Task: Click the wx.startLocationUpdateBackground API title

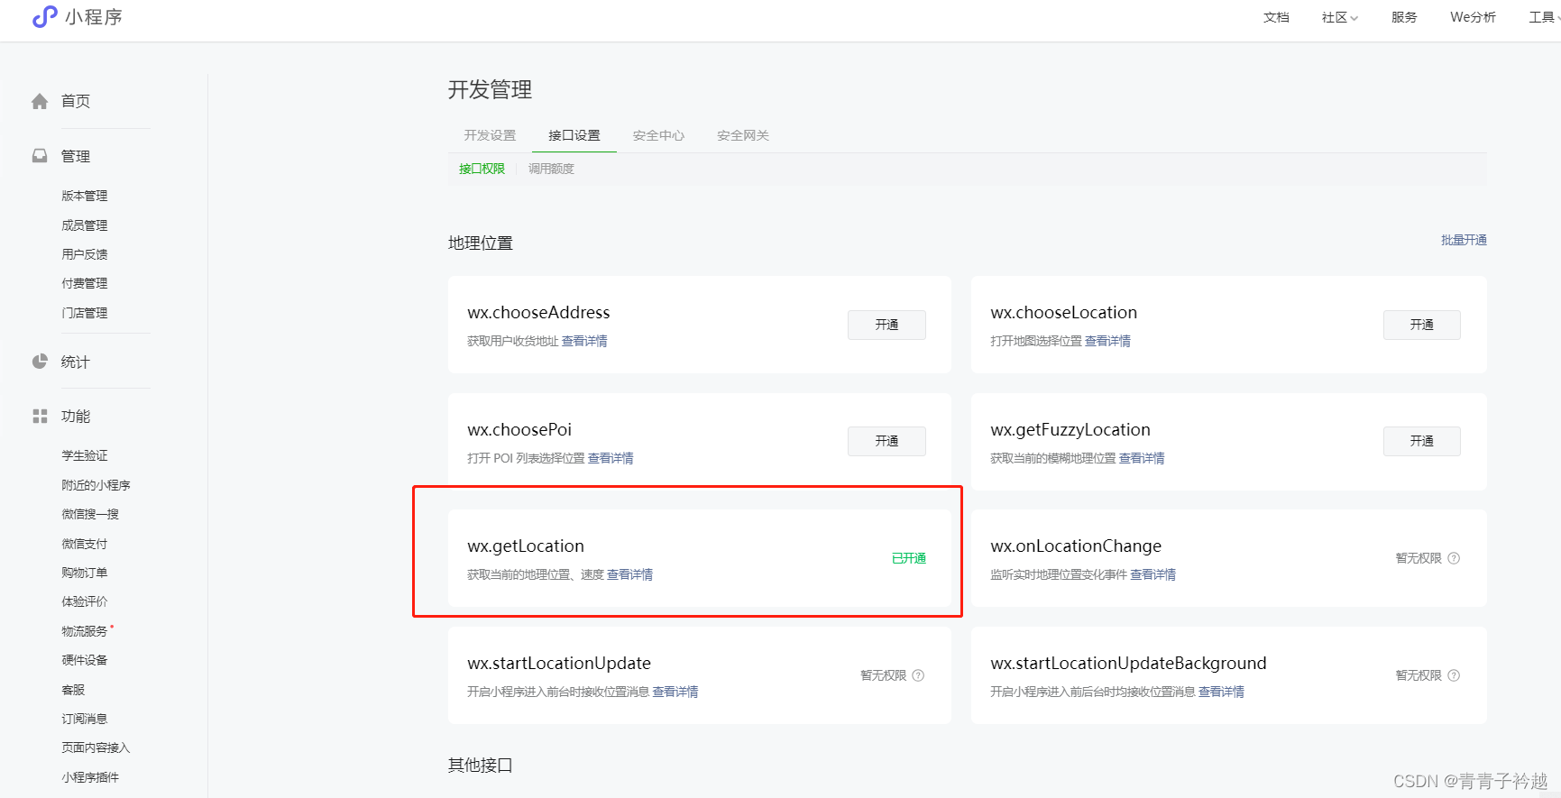Action: coord(1128,663)
